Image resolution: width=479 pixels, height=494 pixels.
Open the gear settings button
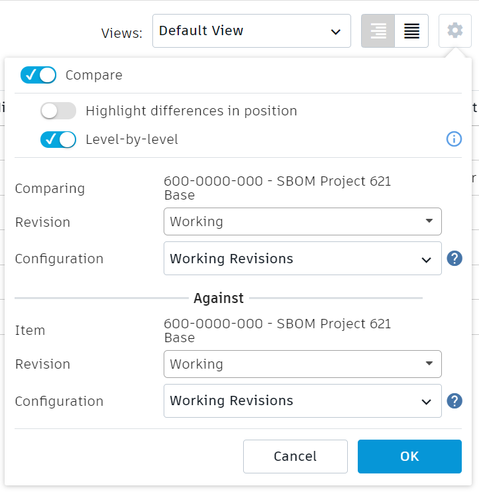(454, 31)
